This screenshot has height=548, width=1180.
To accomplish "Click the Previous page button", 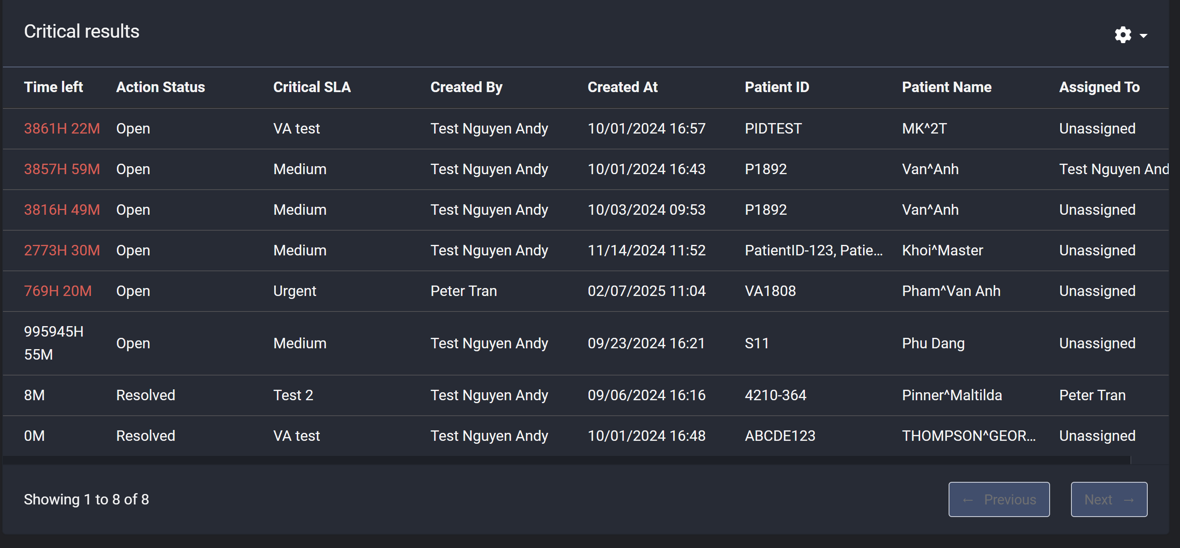I will tap(998, 499).
